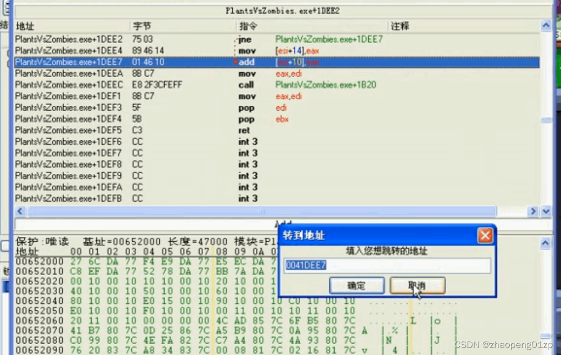Select the row PlantsVsZombies.exe+1DEEA mov eax,edi
The width and height of the screenshot is (561, 355).
click(277, 74)
